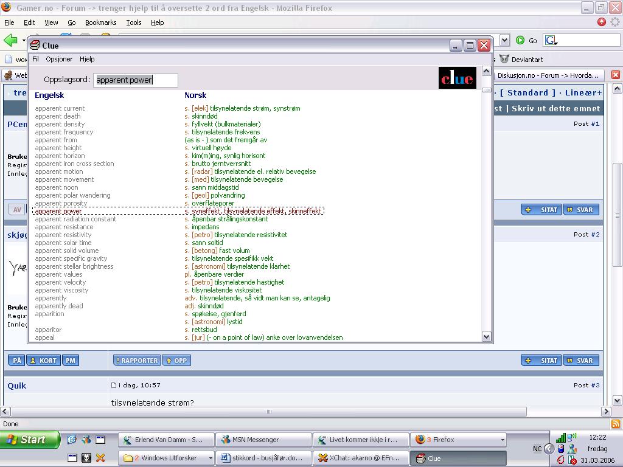
Task: Click translation 'sann middagstid'
Action: (215, 187)
